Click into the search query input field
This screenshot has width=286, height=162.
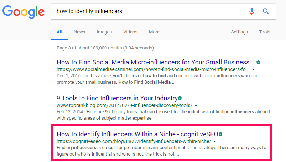pos(150,11)
